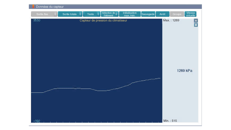This screenshot has width=231, height=130.
Task: Save the data with Sauvegarde
Action: pos(148,14)
